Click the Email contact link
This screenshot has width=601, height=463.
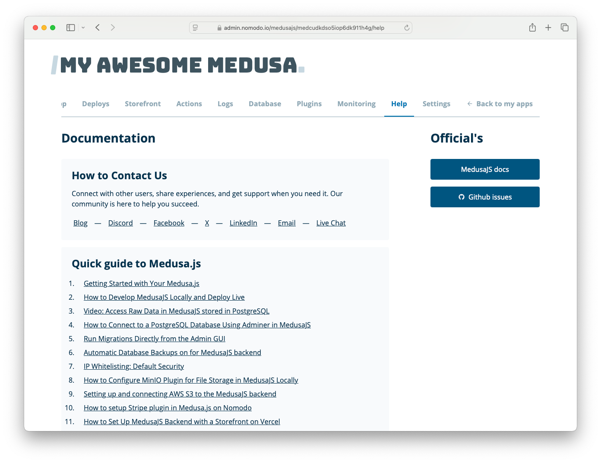(x=287, y=223)
